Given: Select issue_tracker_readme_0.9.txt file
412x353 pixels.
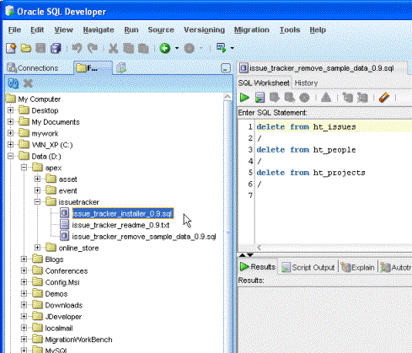Looking at the screenshot, I should (120, 225).
